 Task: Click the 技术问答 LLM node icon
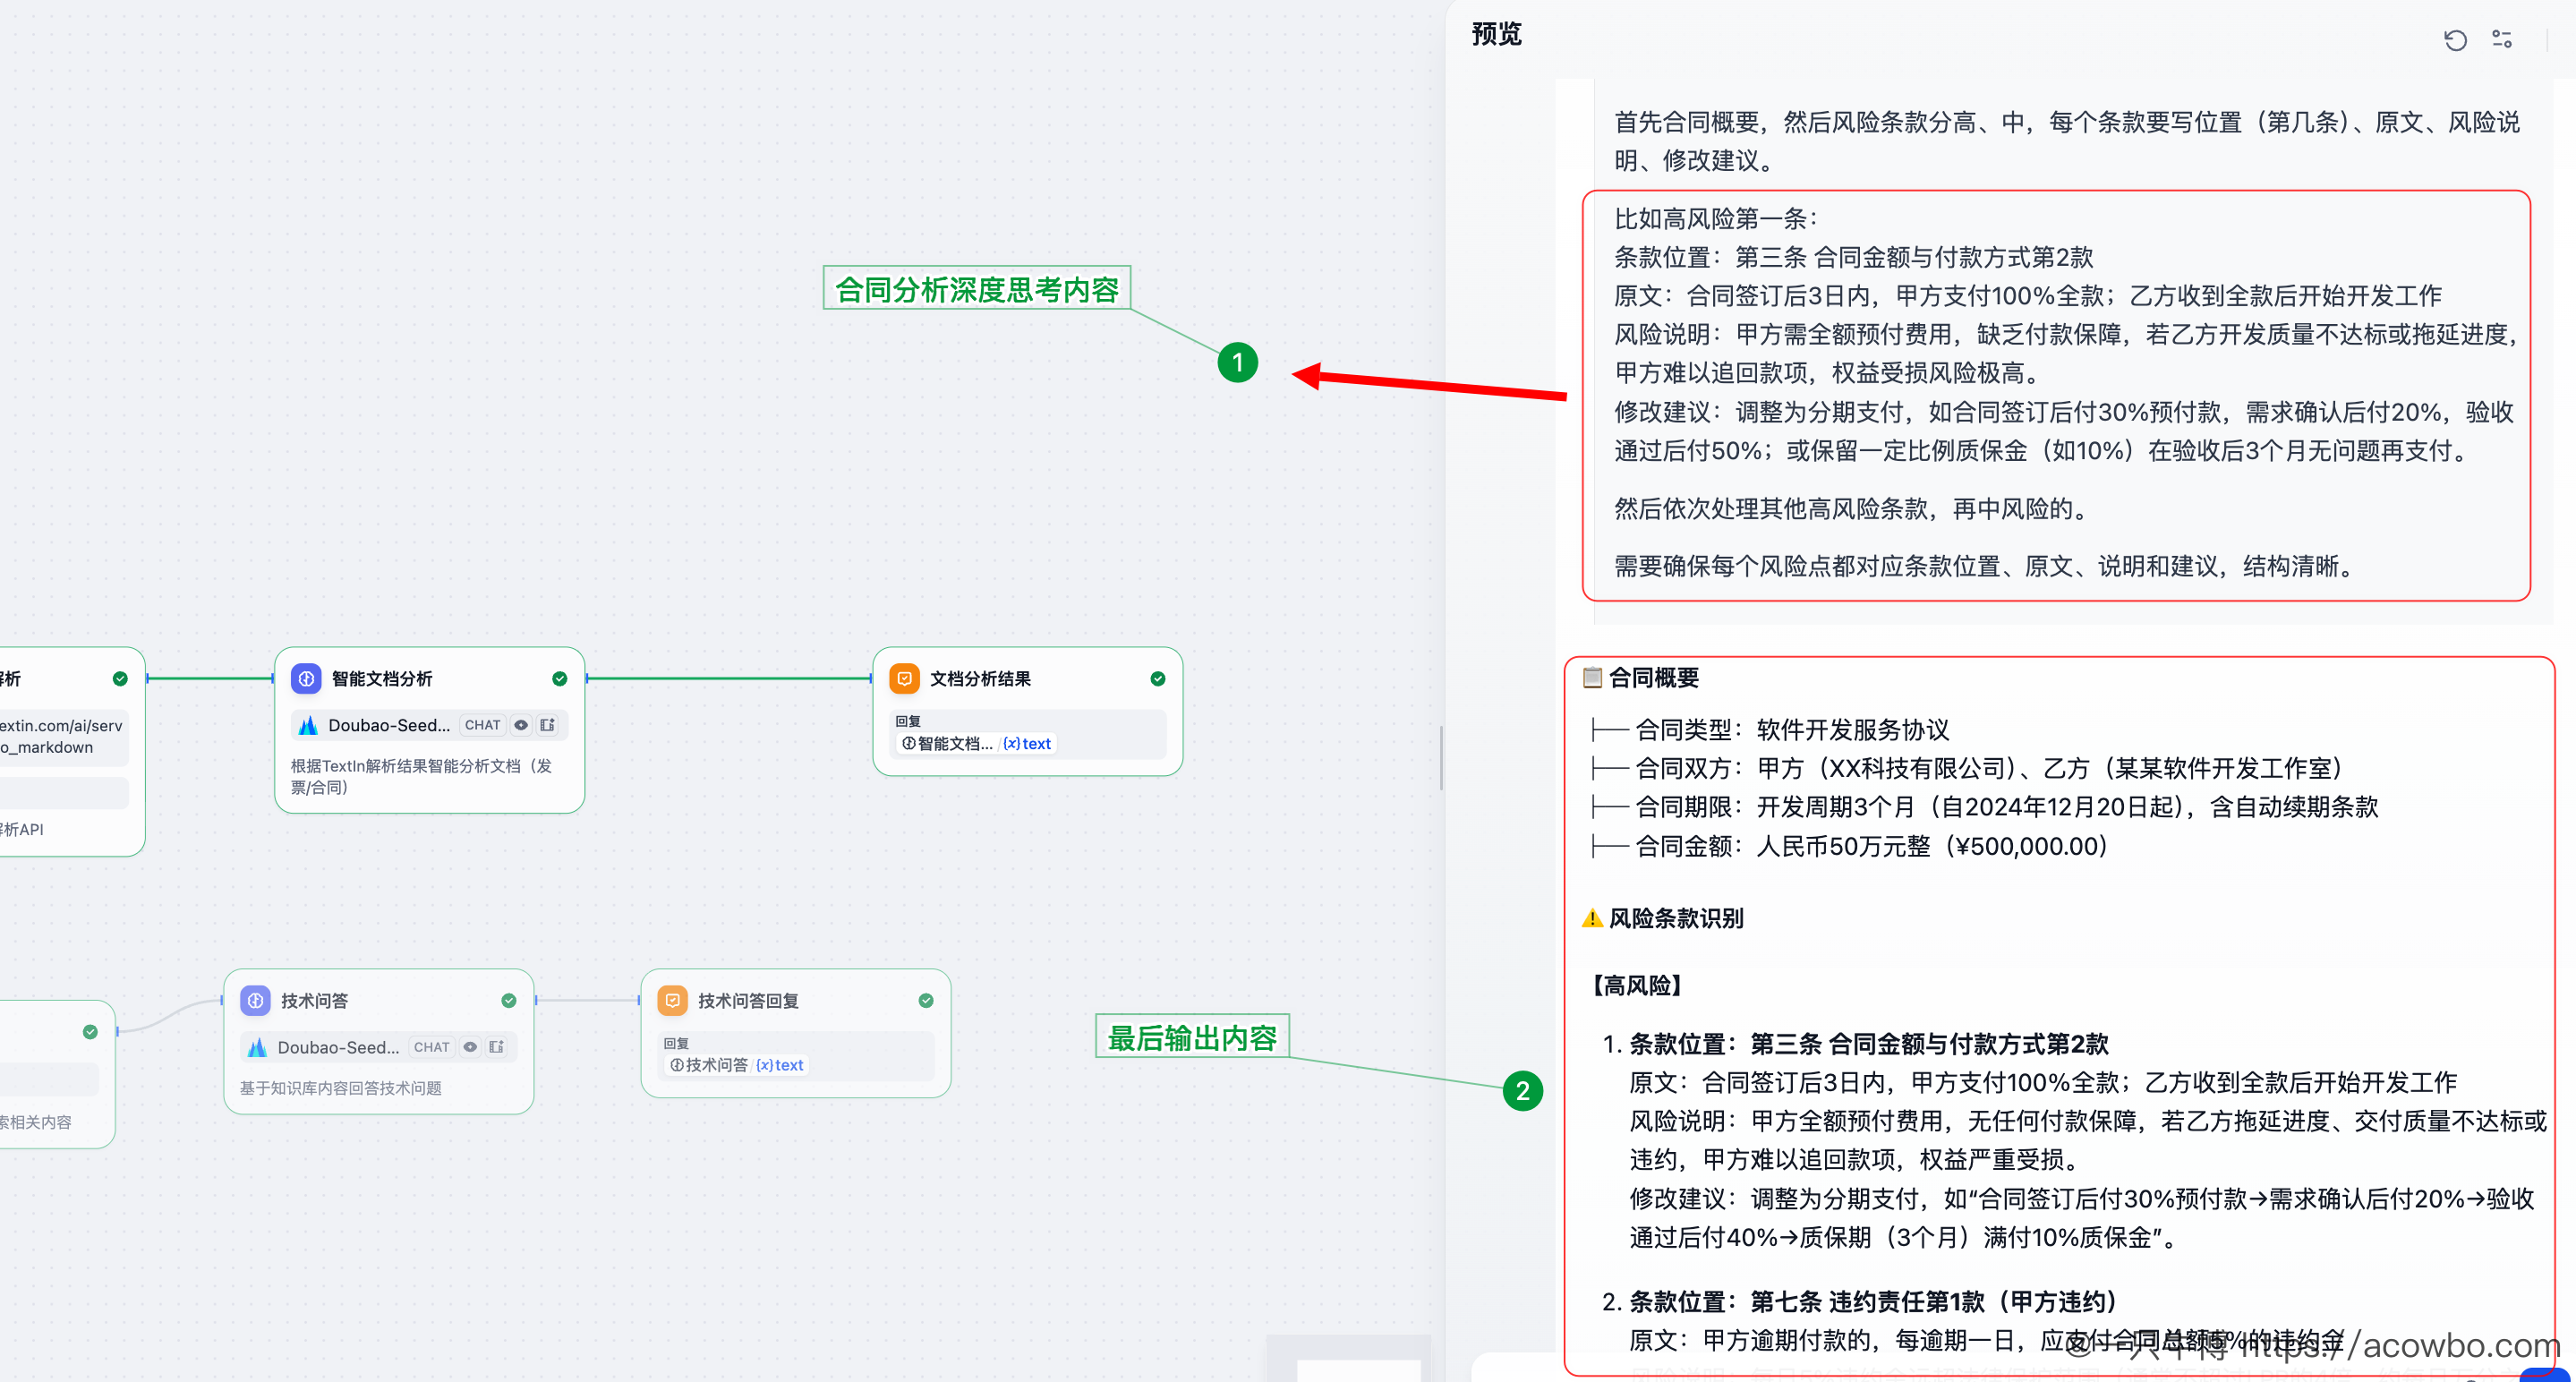click(x=256, y=1001)
